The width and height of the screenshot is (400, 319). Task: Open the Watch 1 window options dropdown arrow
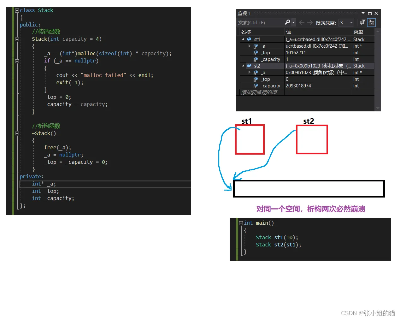[363, 13]
